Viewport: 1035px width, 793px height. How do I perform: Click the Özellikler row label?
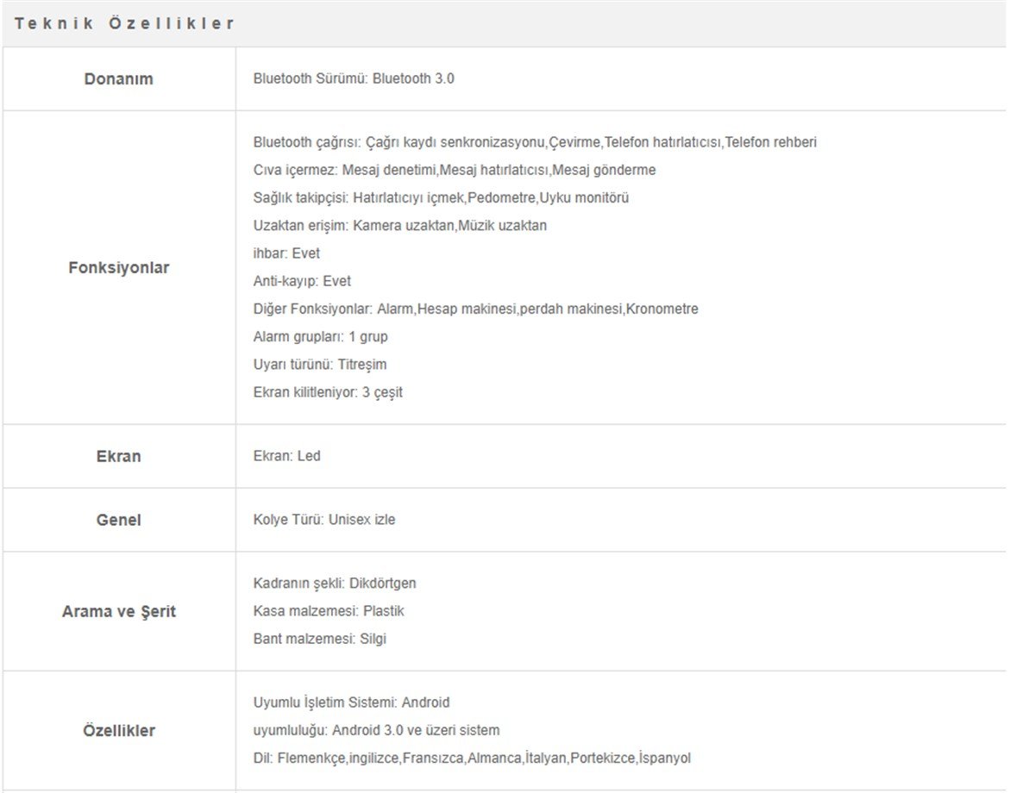(119, 730)
